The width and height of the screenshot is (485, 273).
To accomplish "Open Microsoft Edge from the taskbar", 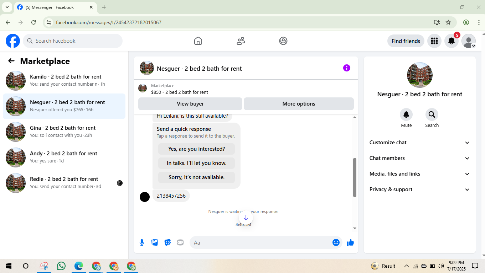I will pos(79,266).
